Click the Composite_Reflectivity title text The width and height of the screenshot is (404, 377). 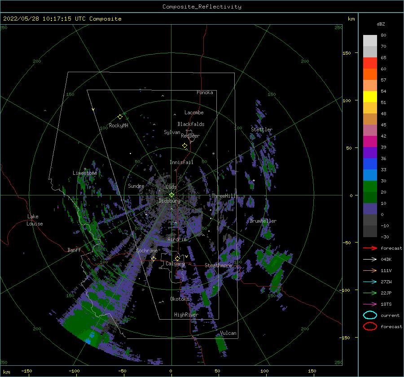[x=202, y=7]
